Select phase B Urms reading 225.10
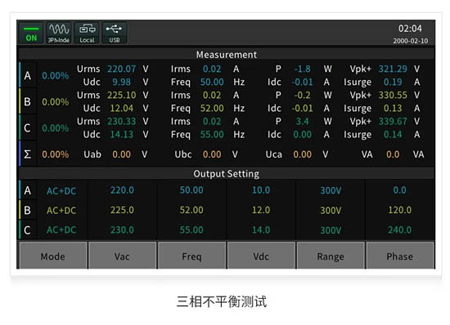The image size is (450, 325). (x=121, y=95)
